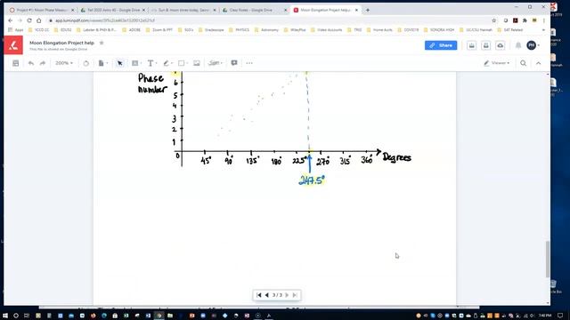Open the more tools ellipsis menu
This screenshot has height=320, width=570.
click(249, 63)
